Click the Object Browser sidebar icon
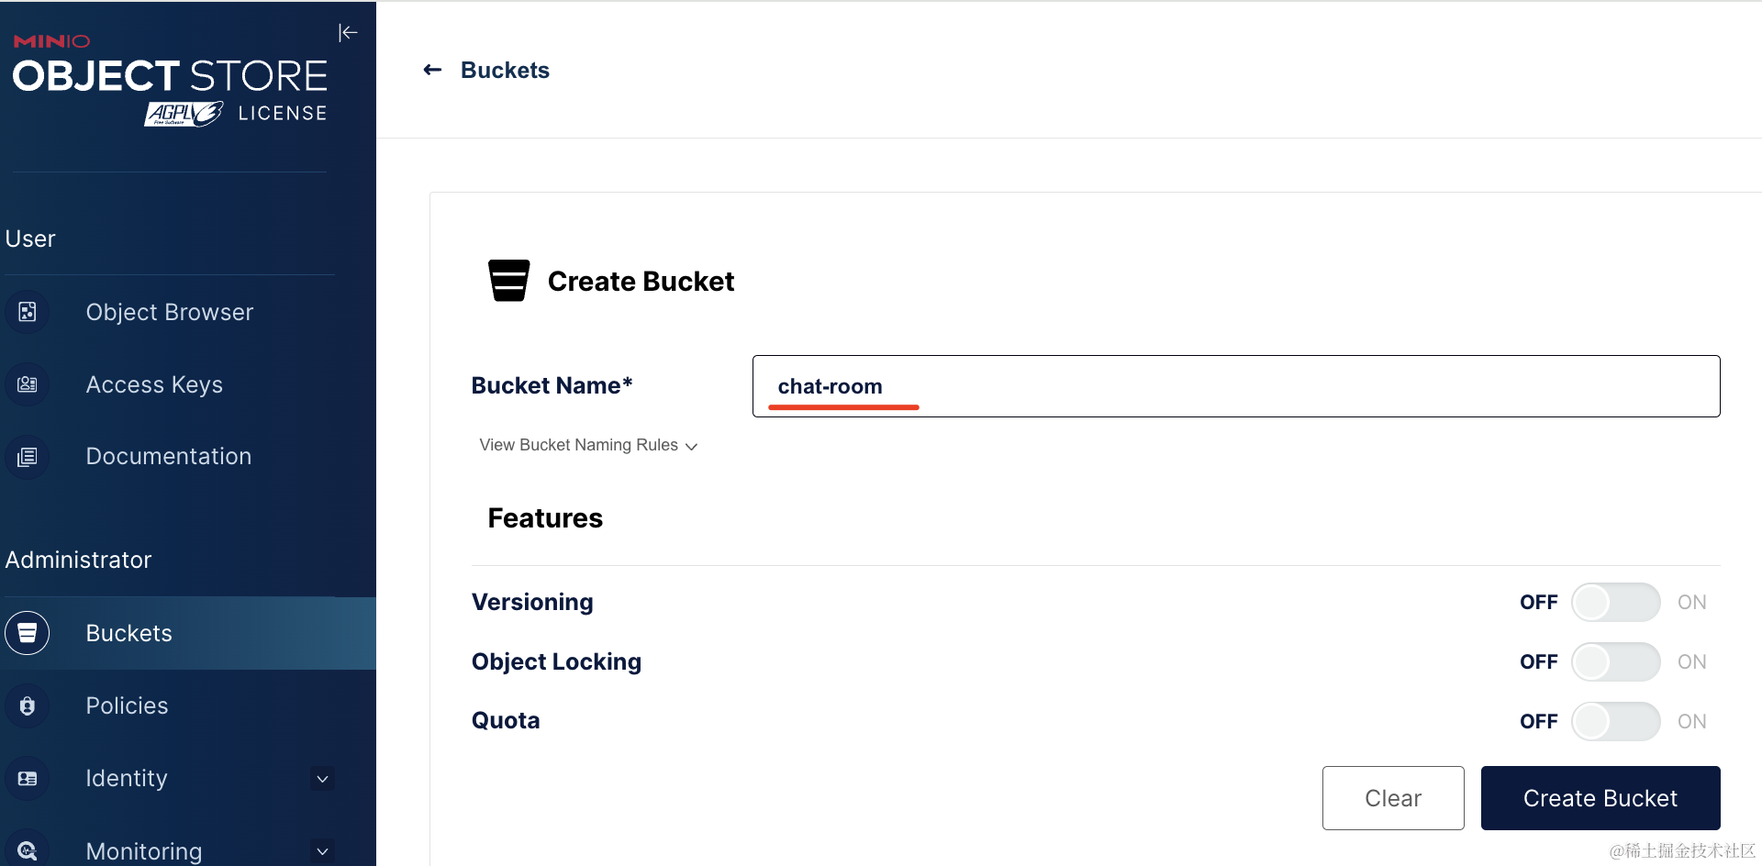This screenshot has height=866, width=1762. tap(28, 312)
